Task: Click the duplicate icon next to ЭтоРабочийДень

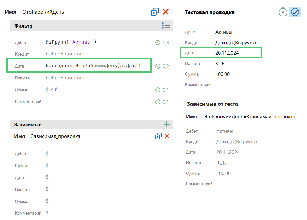Action: click(155, 12)
